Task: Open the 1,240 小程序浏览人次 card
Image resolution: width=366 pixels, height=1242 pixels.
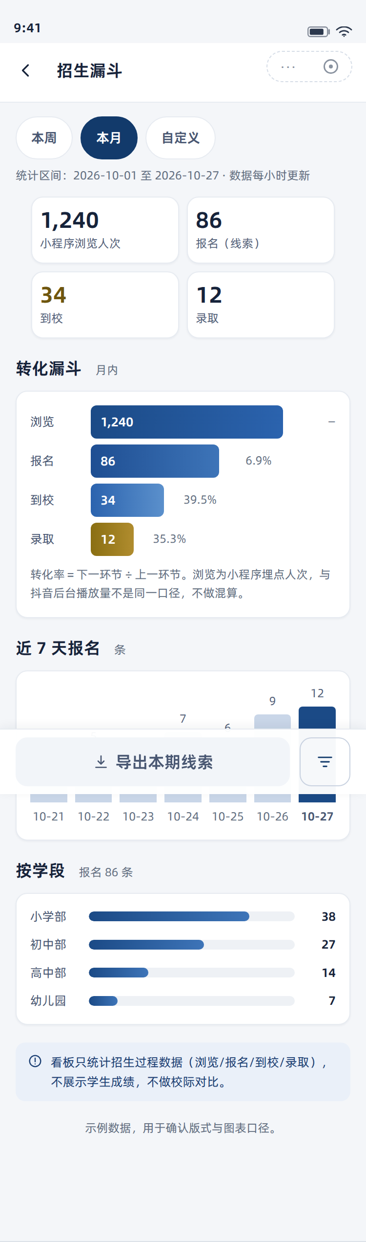Action: (x=105, y=230)
